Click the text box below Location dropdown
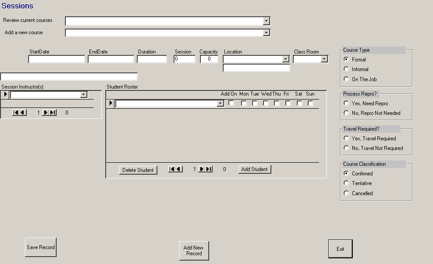 256,68
